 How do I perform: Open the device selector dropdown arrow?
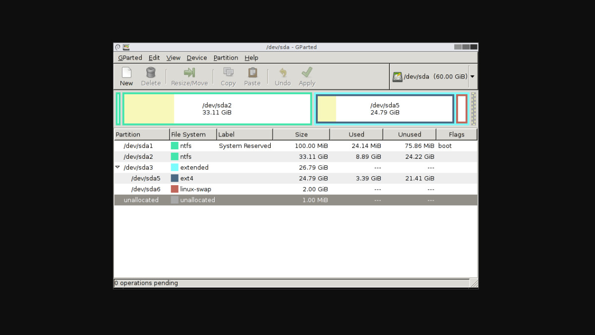click(472, 77)
